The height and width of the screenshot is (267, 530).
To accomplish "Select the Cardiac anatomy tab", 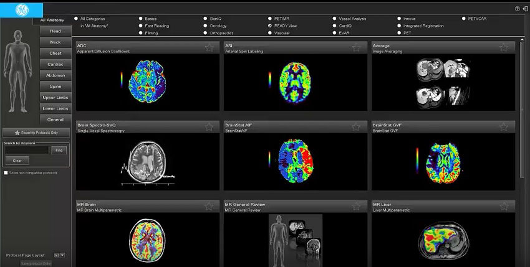I will pos(55,64).
